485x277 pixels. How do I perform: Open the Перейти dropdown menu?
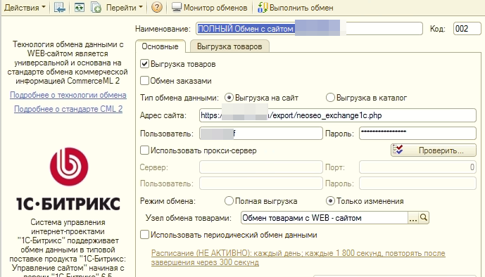tap(124, 8)
